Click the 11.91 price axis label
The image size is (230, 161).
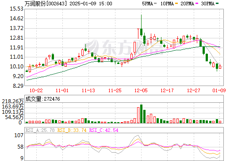click(x=17, y=48)
